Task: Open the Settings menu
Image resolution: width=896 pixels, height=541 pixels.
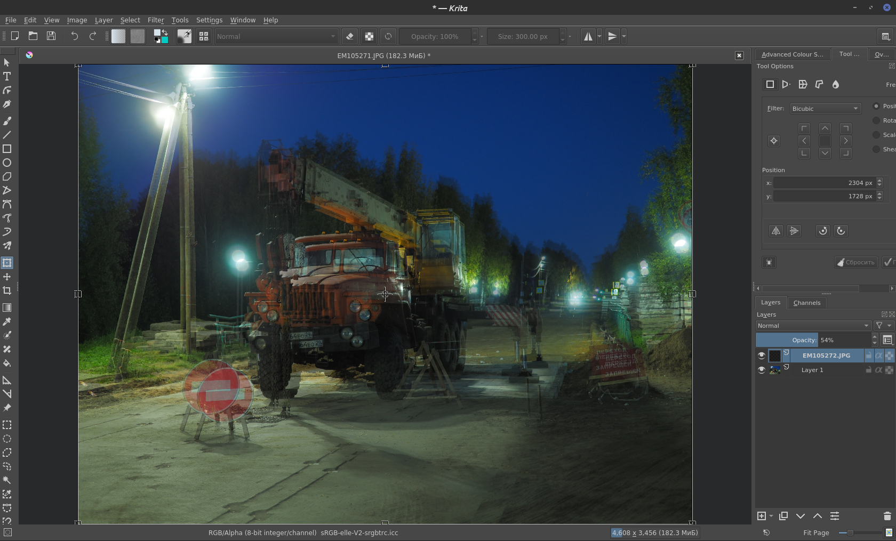Action: [x=209, y=20]
